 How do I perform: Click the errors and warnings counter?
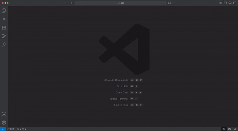pos(21,129)
